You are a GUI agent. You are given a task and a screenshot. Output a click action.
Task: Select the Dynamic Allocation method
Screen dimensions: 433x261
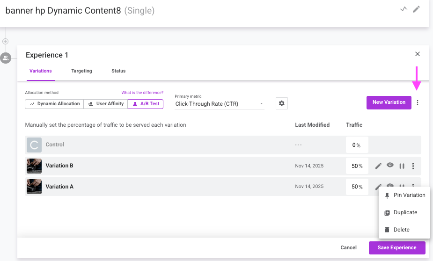(54, 104)
